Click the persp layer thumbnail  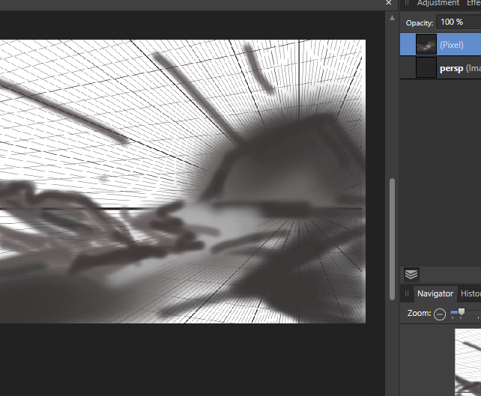point(426,67)
